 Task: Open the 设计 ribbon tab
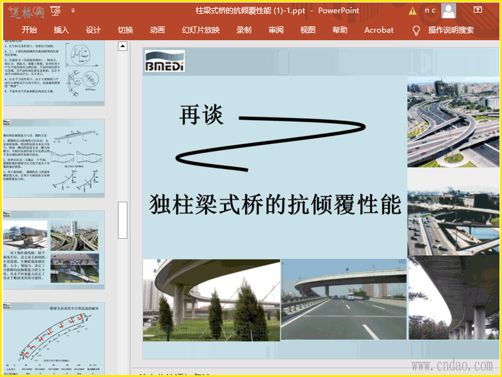(x=93, y=30)
